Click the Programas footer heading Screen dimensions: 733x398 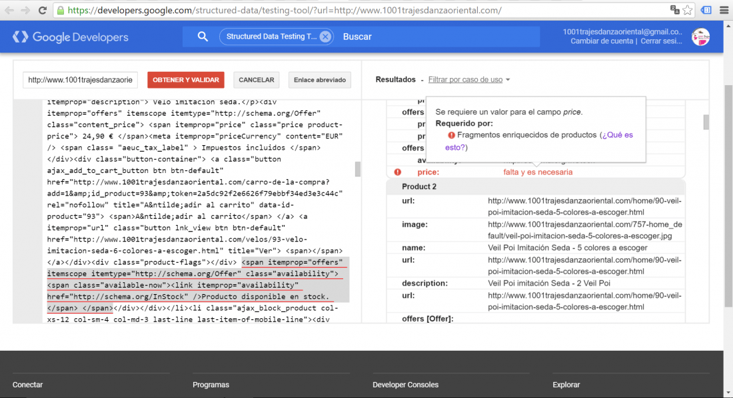point(211,385)
